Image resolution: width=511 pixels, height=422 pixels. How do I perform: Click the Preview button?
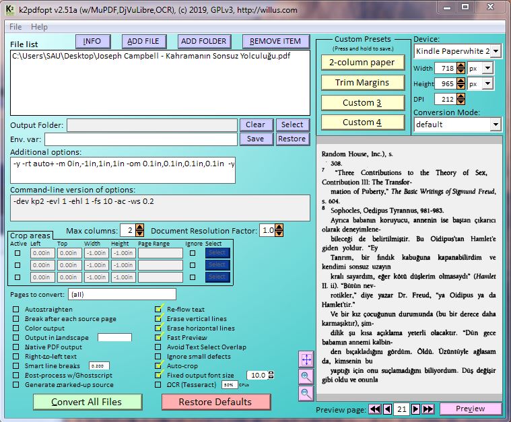470,409
